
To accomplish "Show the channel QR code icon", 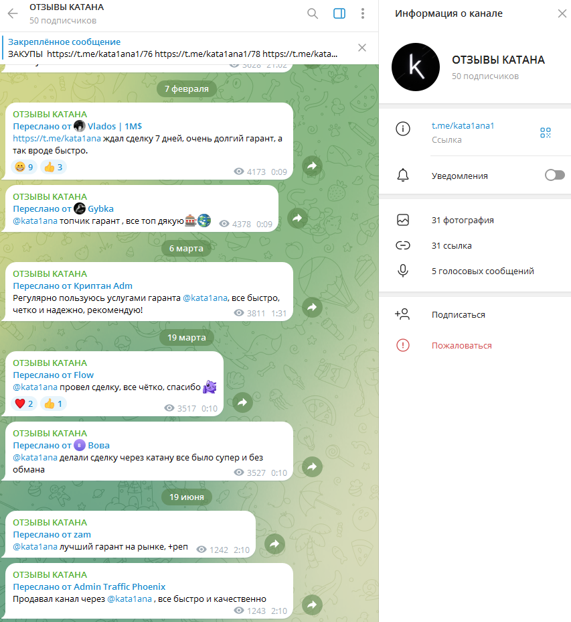I will pyautogui.click(x=546, y=133).
